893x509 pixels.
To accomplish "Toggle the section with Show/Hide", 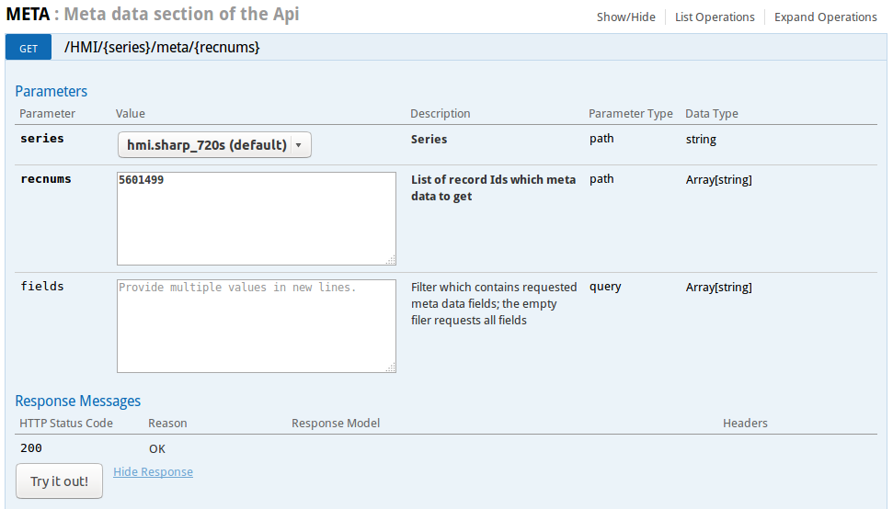I will click(625, 17).
